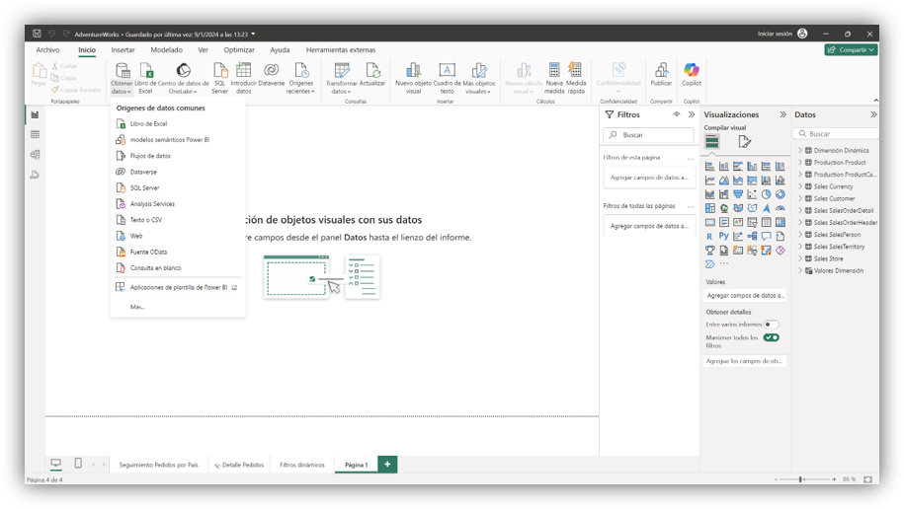Collapse the Datos pane

click(x=873, y=114)
